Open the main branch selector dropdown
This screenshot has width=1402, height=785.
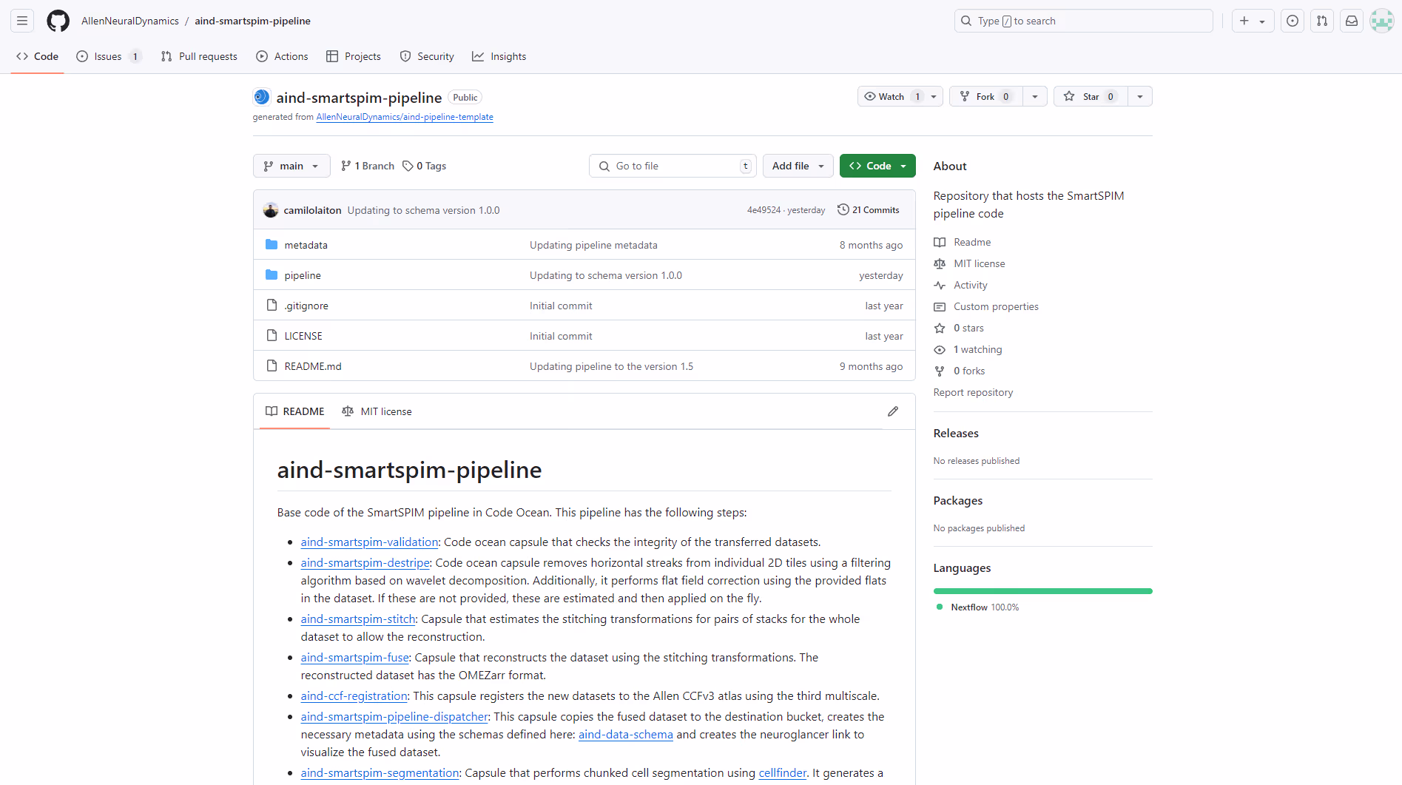pyautogui.click(x=291, y=166)
